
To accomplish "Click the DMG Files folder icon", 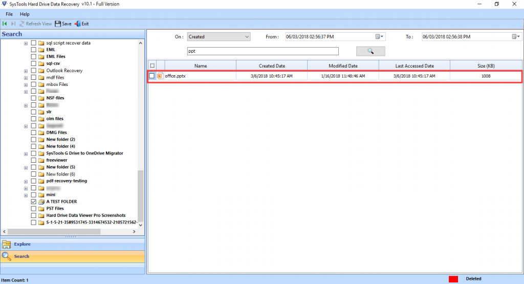I will pyautogui.click(x=41, y=133).
